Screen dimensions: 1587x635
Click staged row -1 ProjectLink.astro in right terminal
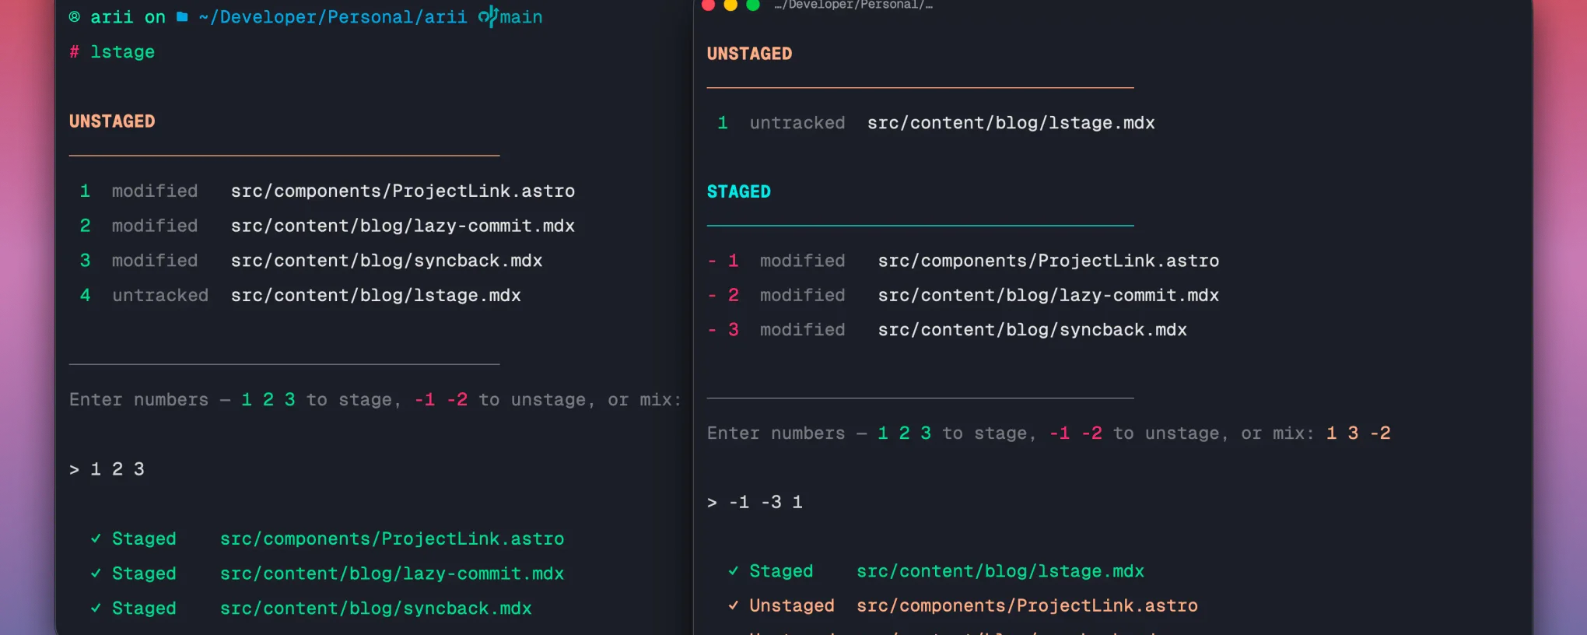963,261
